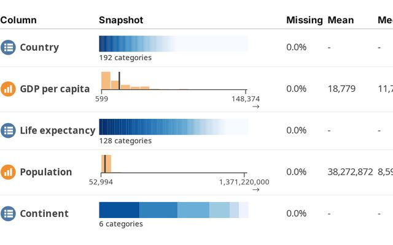Click the GDP per capita numeric icon
393x245 pixels.
(8, 89)
